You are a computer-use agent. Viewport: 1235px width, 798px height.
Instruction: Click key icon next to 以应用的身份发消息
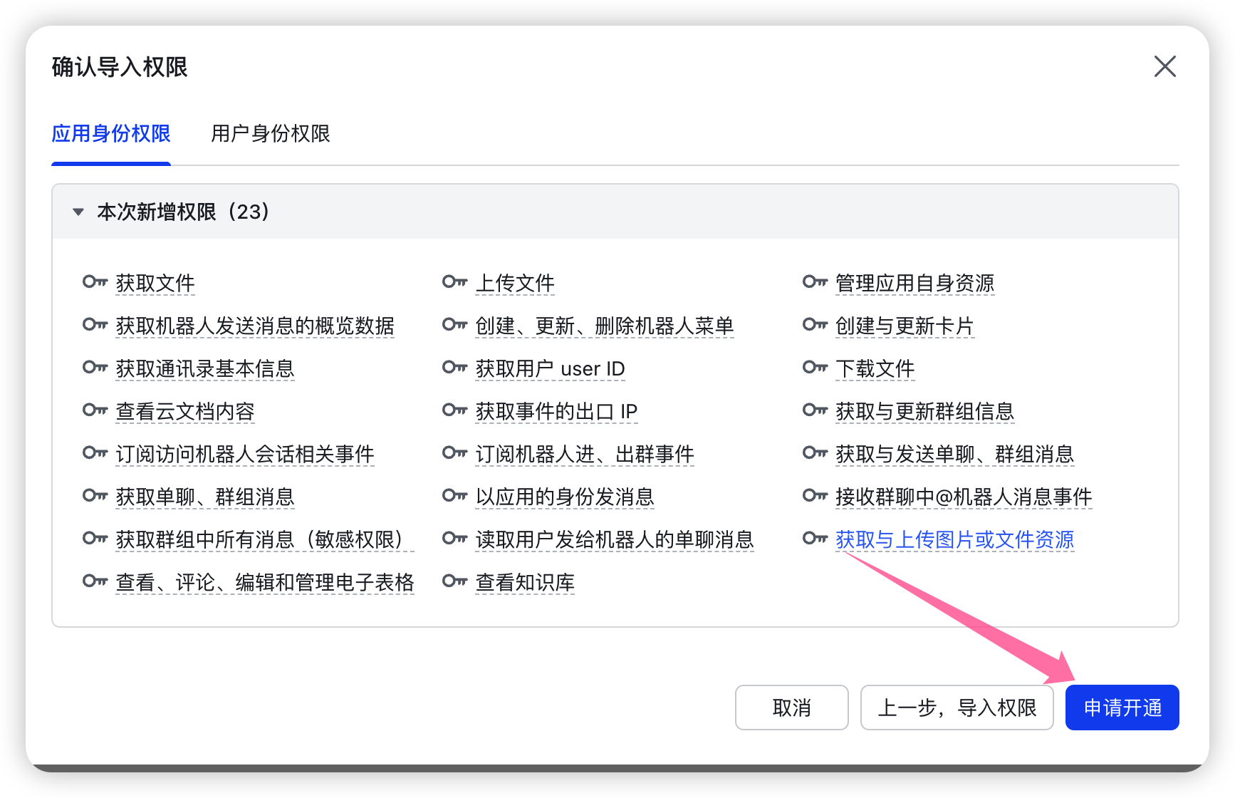(454, 496)
